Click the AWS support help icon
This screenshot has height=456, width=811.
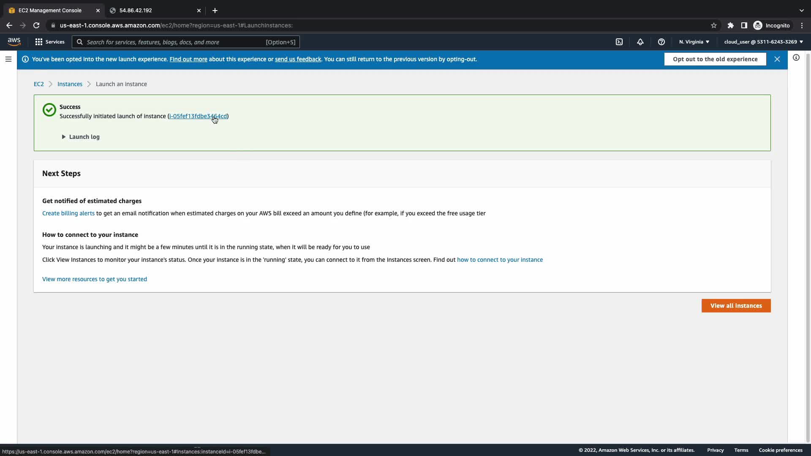pos(661,42)
